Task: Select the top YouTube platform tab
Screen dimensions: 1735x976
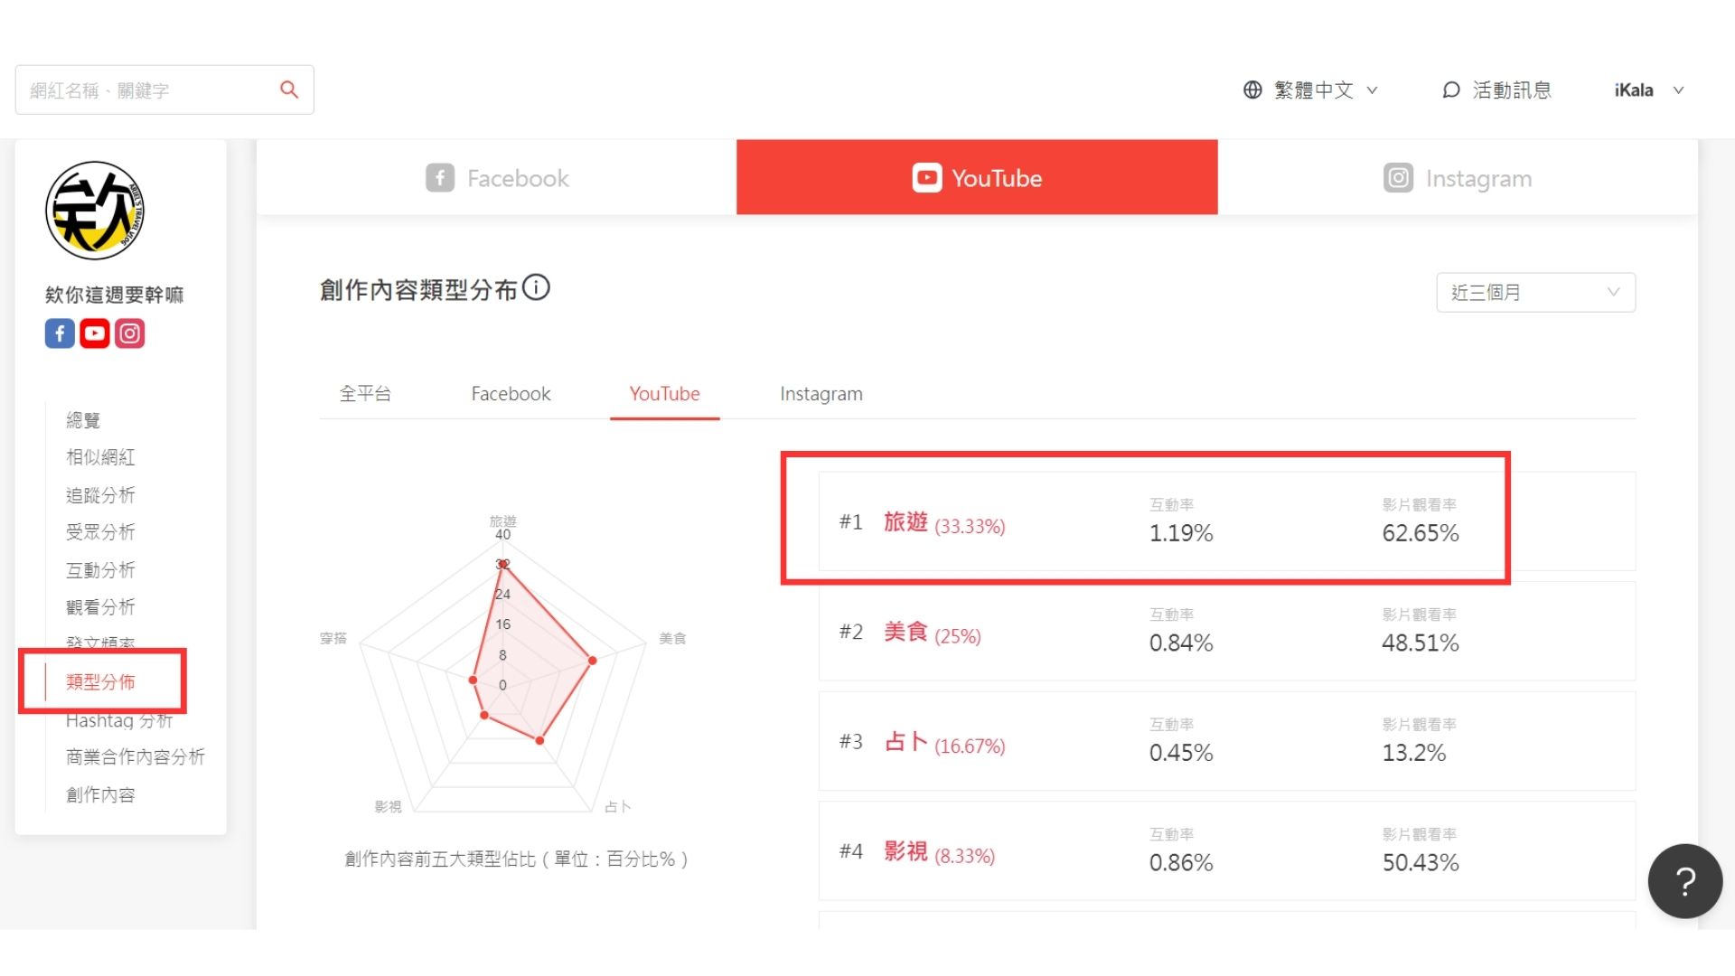Action: point(977,177)
